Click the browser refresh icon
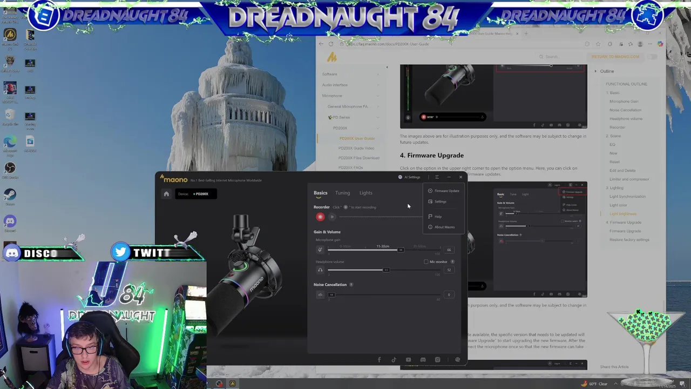The image size is (691, 389). [331, 44]
